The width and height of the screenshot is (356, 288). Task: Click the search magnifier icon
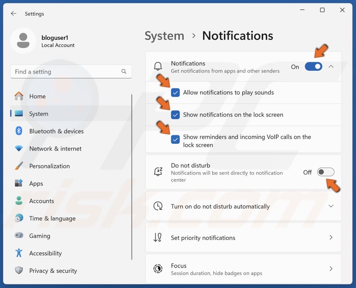[x=124, y=72]
